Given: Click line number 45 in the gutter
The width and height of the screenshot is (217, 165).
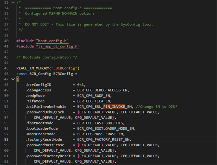Looking at the screenshot, I should (x=6, y=68).
